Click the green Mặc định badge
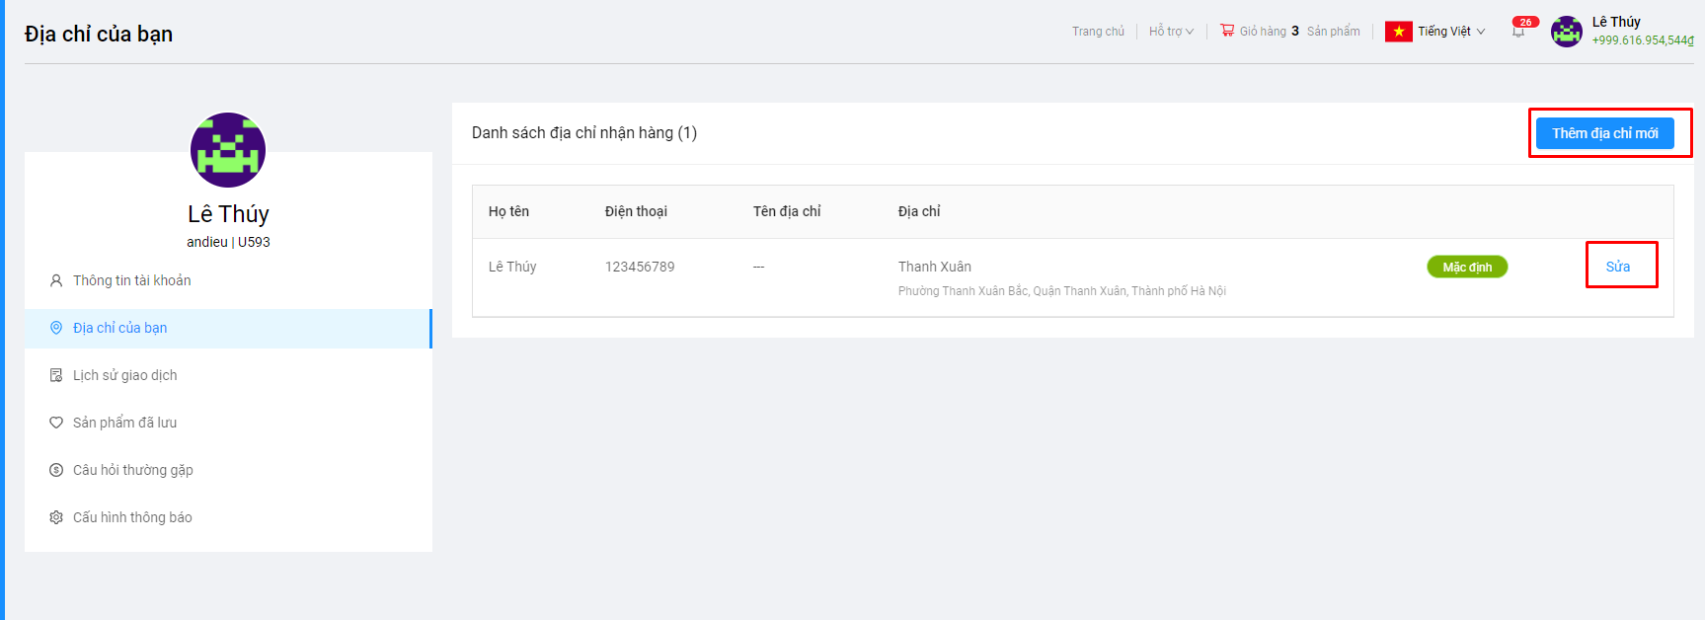The image size is (1705, 620). click(x=1466, y=267)
